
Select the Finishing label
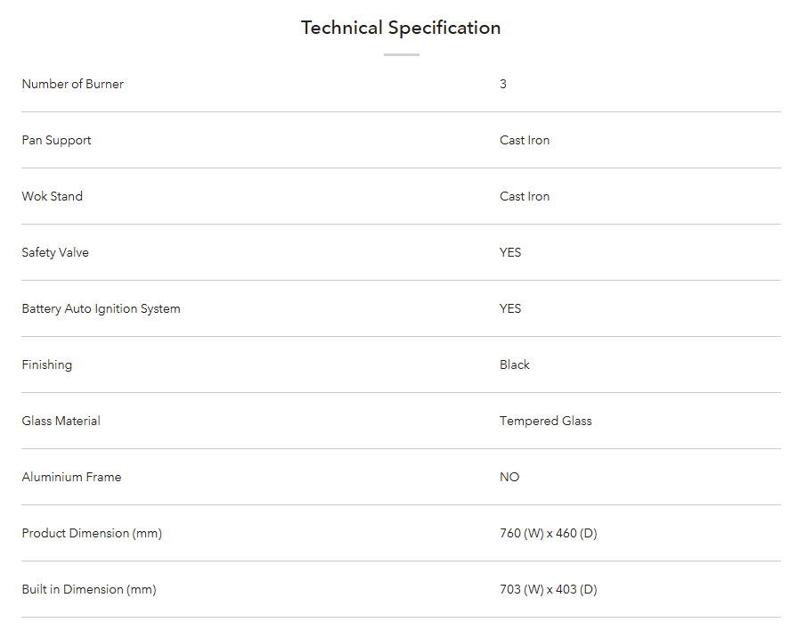coord(47,365)
